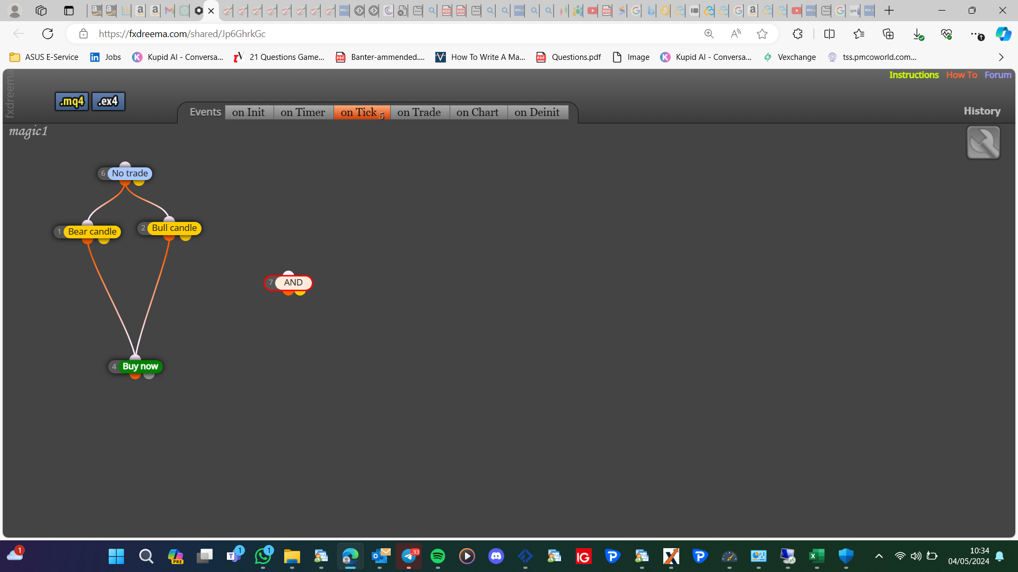1018x572 pixels.
Task: Download the .ex4 file
Action: (x=108, y=101)
